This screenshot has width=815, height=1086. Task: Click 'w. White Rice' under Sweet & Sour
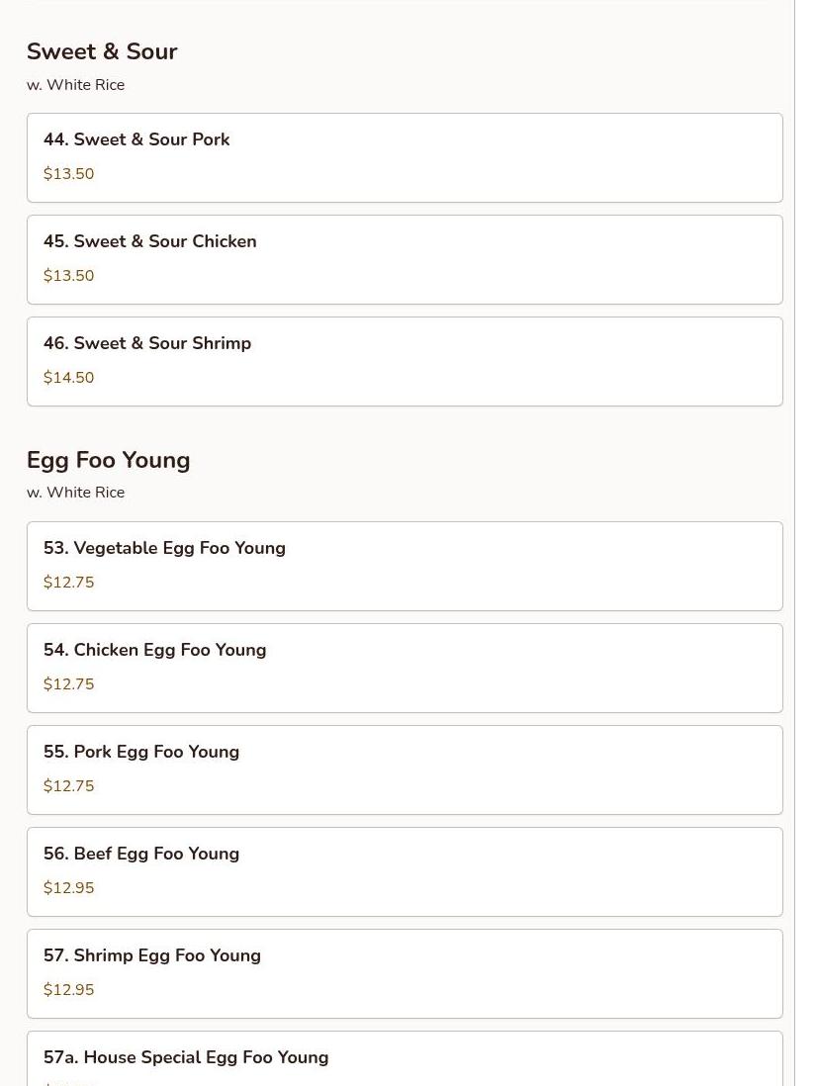tap(75, 85)
